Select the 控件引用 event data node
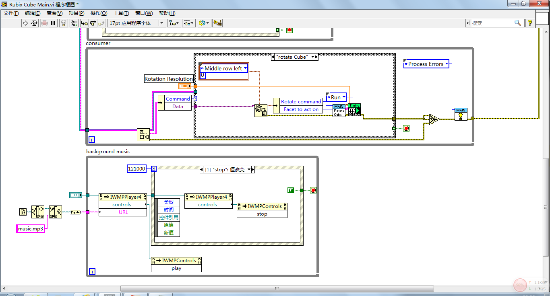Image resolution: width=550 pixels, height=296 pixels. [x=169, y=217]
